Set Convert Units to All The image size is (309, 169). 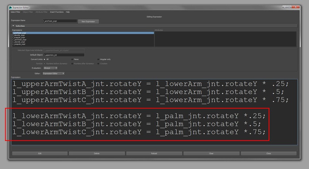click(x=44, y=59)
